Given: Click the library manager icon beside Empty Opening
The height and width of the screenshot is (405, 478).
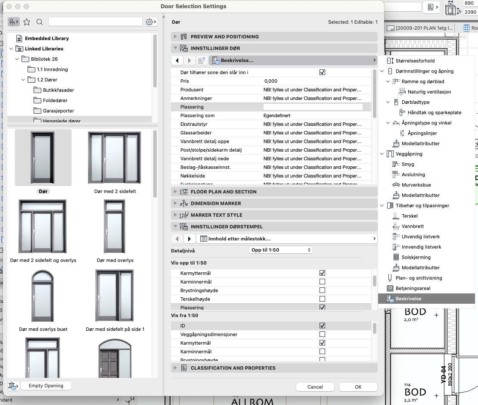Looking at the screenshot, I should coord(13,386).
